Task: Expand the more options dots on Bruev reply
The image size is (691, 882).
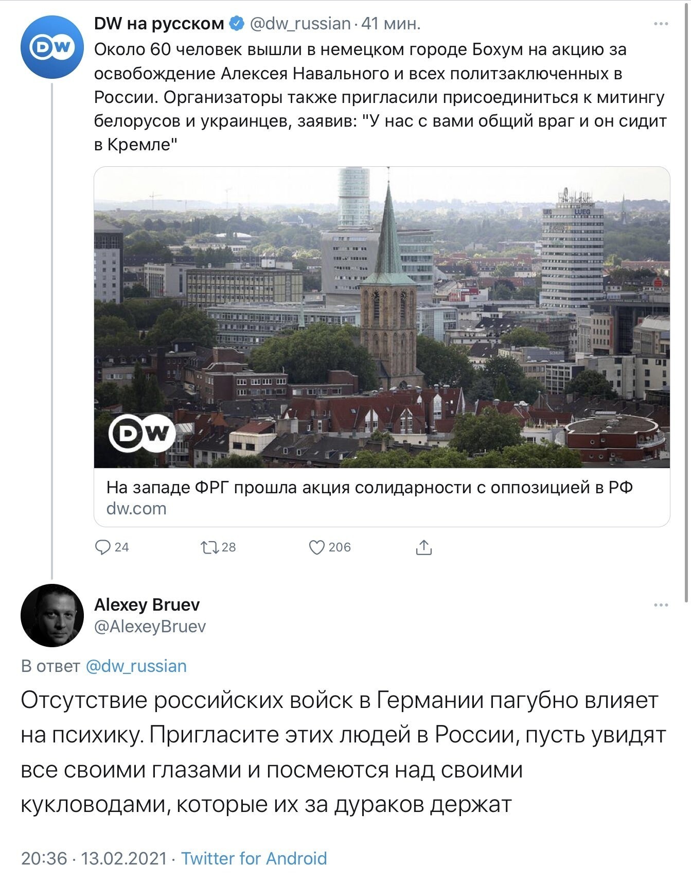Action: pos(661,605)
